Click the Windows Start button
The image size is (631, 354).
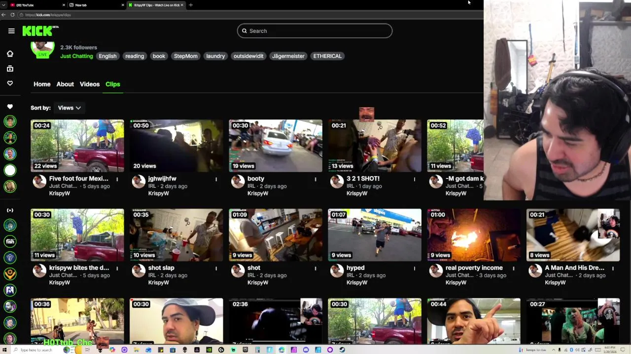tap(4, 350)
